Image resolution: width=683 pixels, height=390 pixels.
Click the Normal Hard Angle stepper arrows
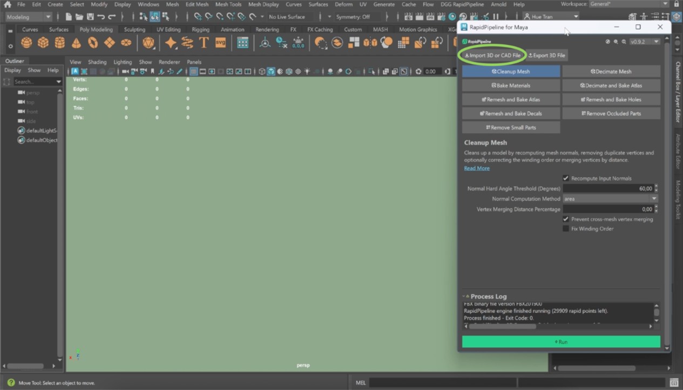click(656, 189)
